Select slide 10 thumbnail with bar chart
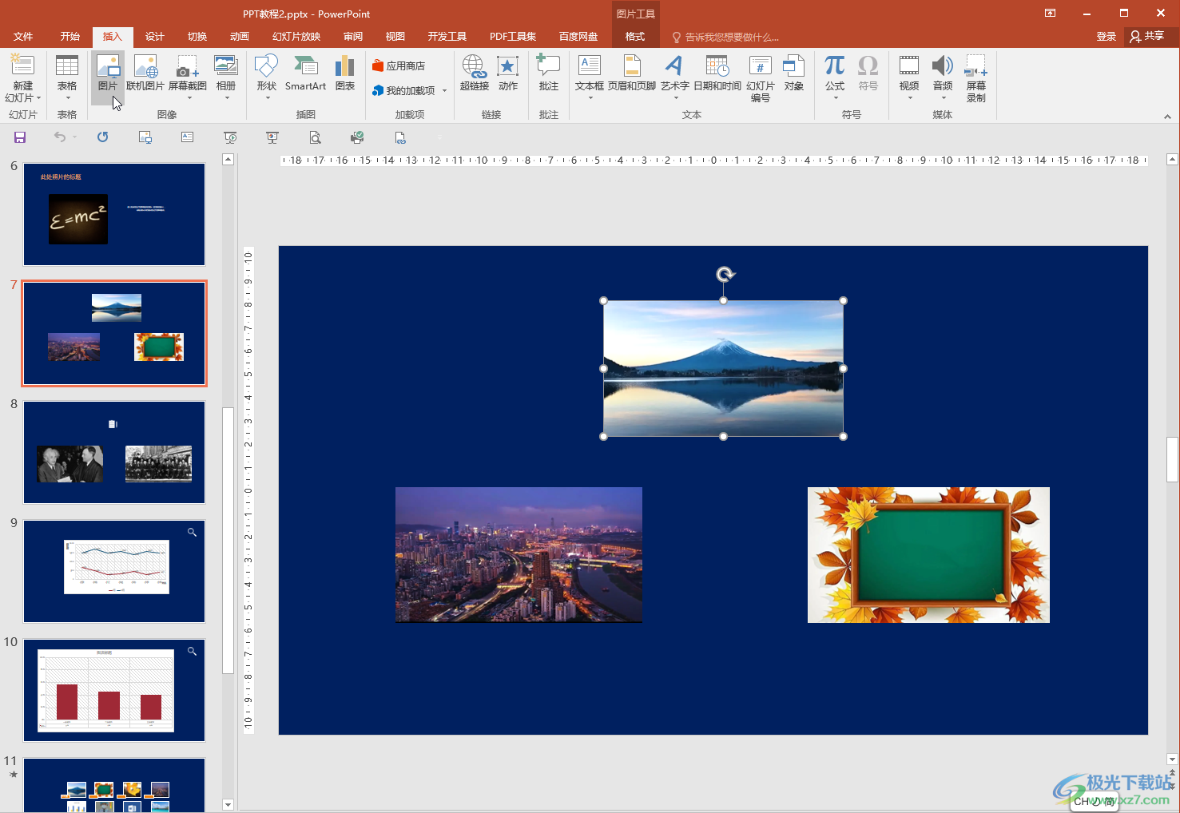This screenshot has width=1180, height=813. point(114,690)
